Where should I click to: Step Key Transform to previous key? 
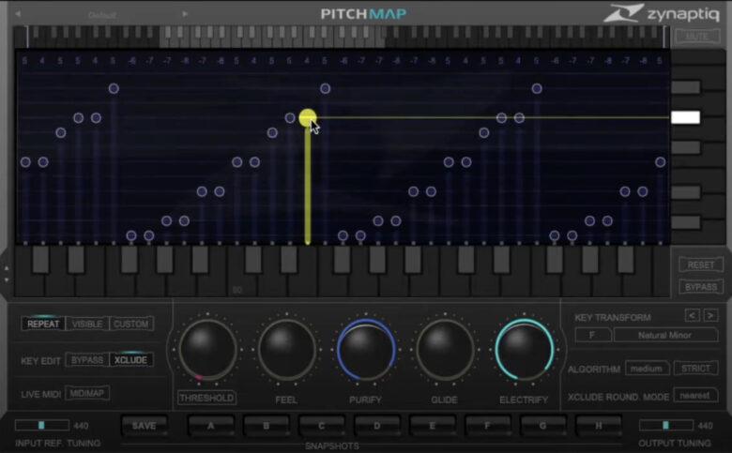693,316
